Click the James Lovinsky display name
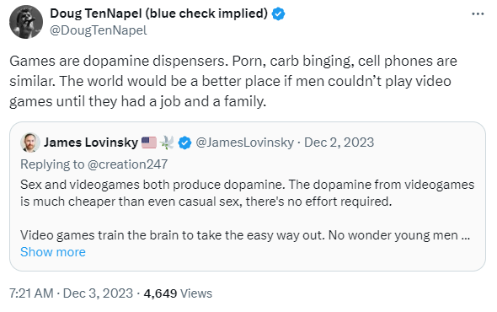 point(91,143)
